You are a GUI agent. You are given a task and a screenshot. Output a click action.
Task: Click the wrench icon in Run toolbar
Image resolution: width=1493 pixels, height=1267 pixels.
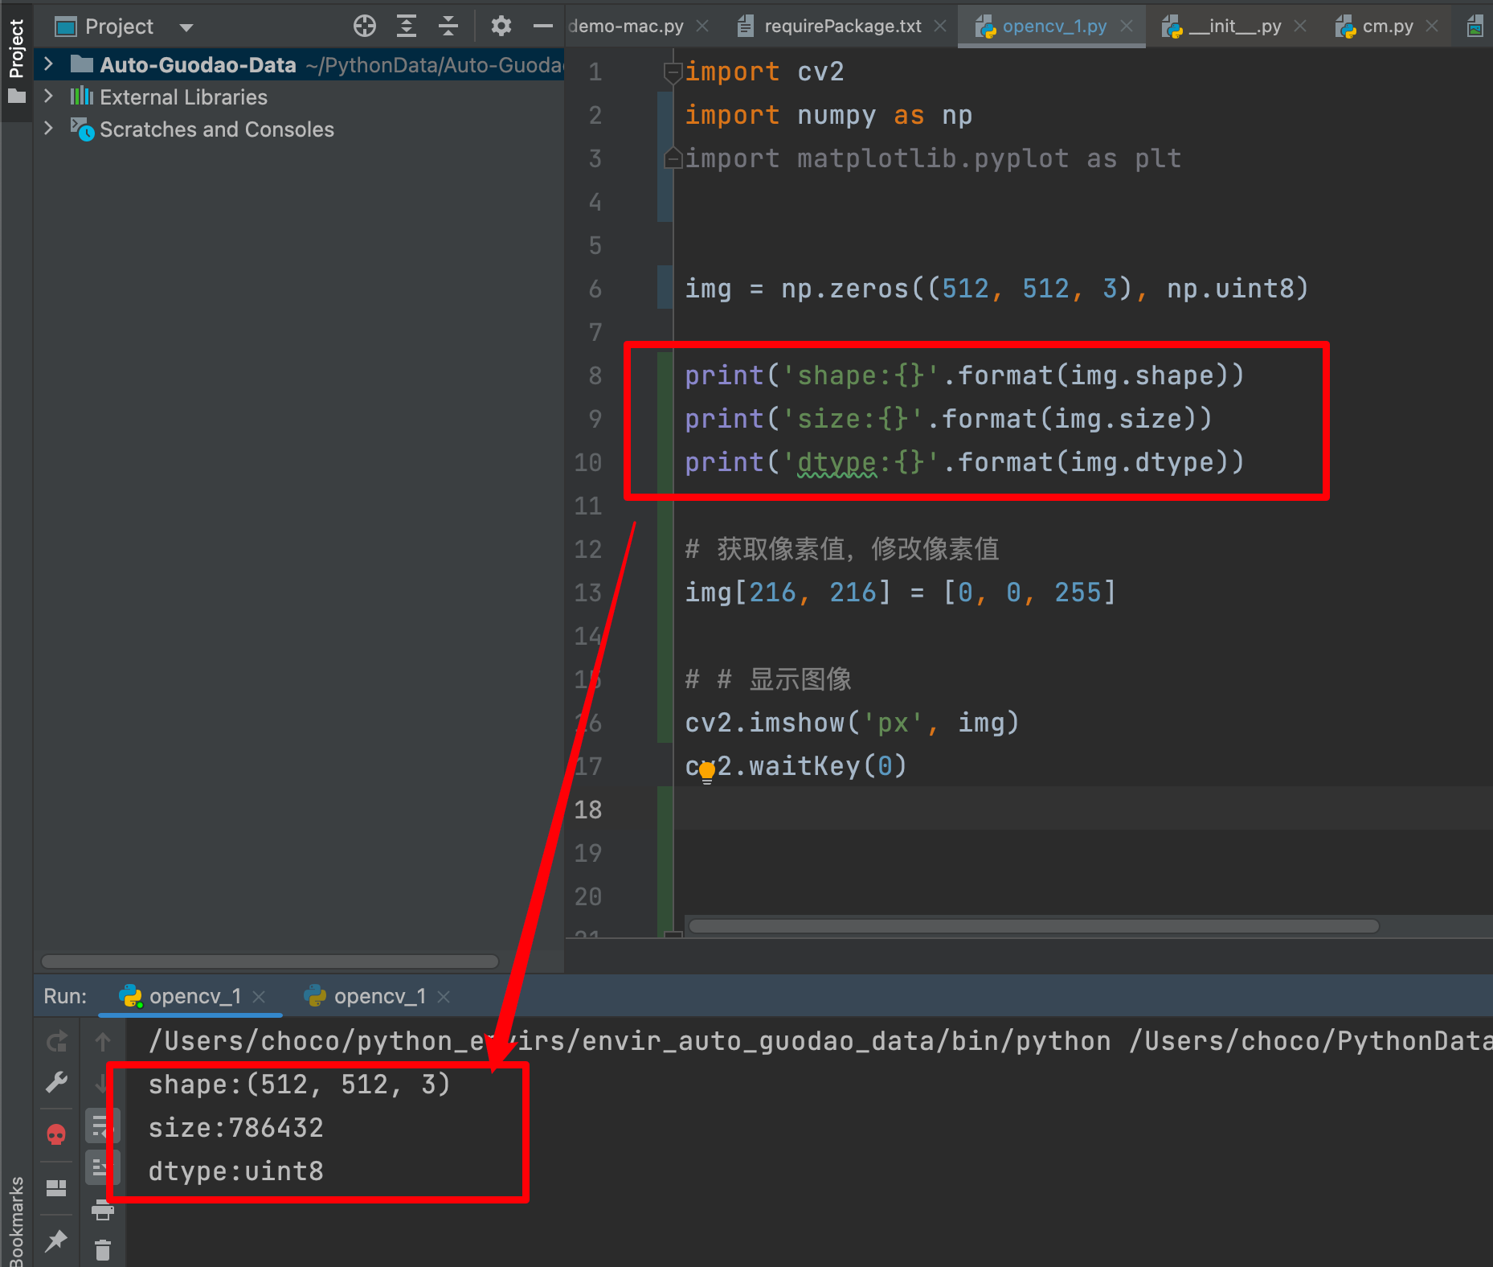point(56,1083)
